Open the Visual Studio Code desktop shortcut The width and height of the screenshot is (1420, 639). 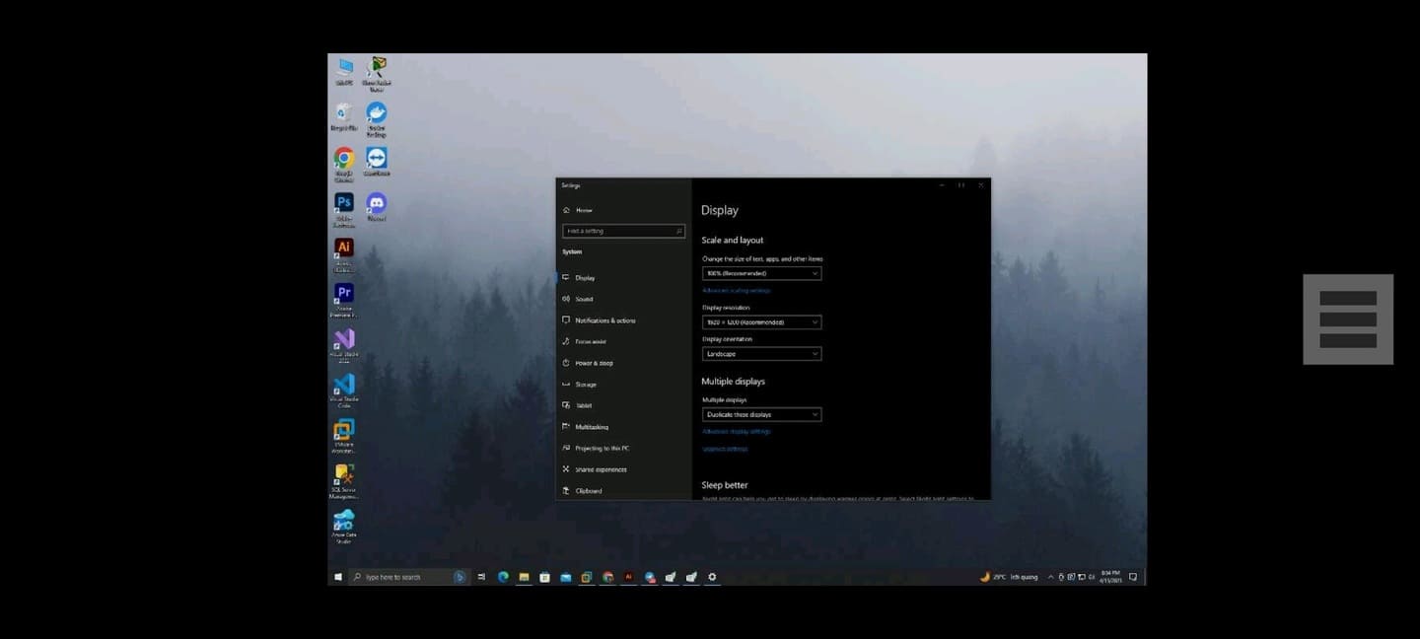[344, 390]
